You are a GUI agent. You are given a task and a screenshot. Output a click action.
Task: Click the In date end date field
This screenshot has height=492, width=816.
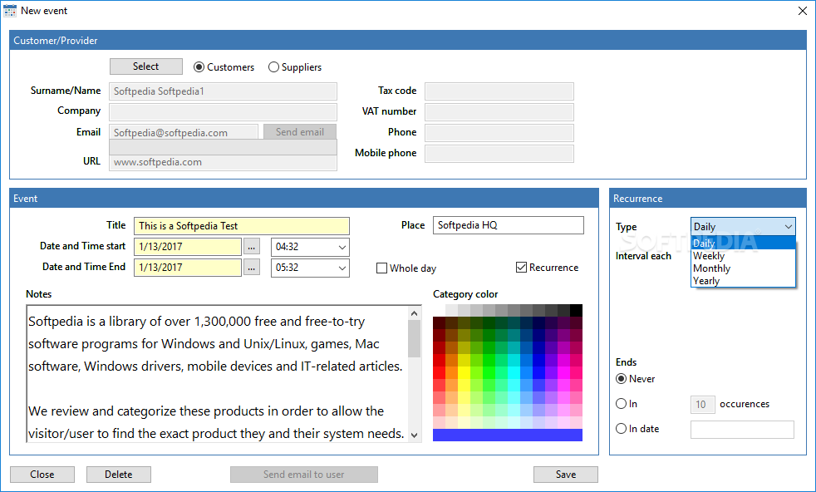[x=742, y=430]
